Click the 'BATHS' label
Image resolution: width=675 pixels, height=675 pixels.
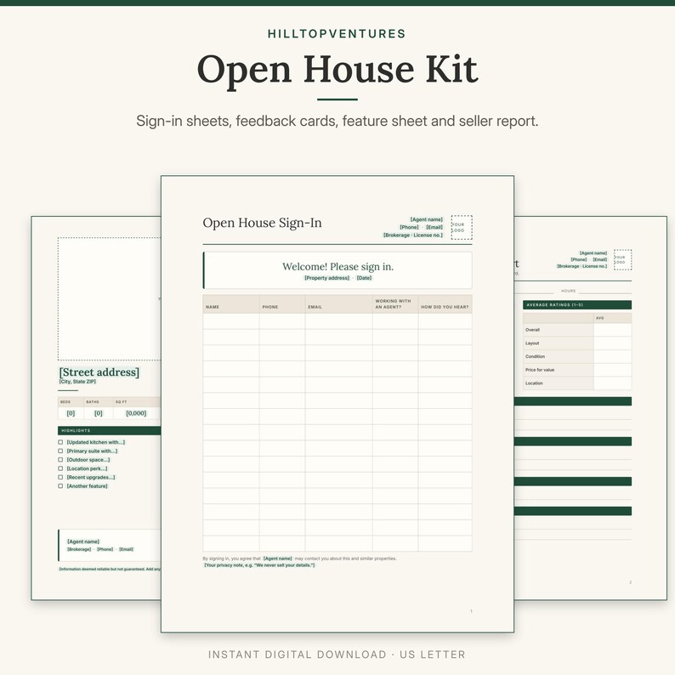tap(93, 401)
